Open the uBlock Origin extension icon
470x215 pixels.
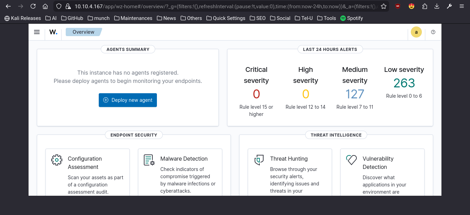tap(398, 6)
